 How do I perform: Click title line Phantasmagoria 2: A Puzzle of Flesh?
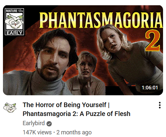[76, 114]
